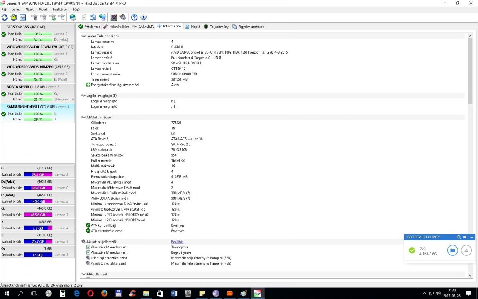Screen dimensions: 478x299
Task: Open Firefox from the taskbar
Action: click(x=104, y=293)
